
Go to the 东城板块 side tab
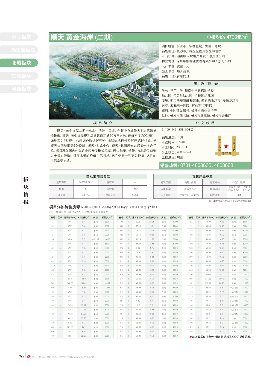point(19,76)
